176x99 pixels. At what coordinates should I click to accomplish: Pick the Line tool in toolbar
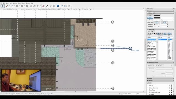click(x=7, y=6)
